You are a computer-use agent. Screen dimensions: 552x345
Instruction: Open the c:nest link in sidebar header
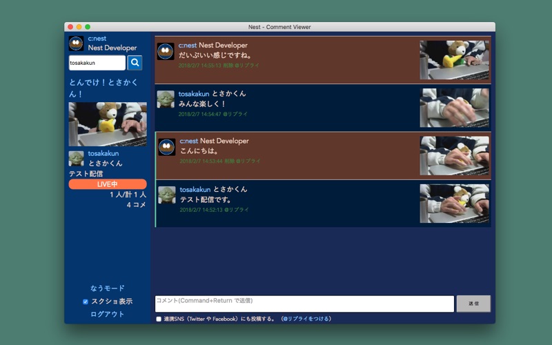[x=97, y=39]
